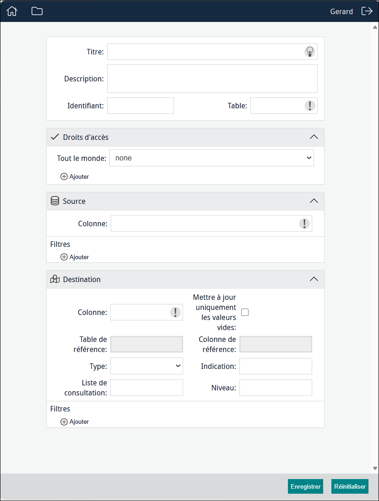Click the Réinitialiser button
The image size is (379, 501).
[x=350, y=486]
